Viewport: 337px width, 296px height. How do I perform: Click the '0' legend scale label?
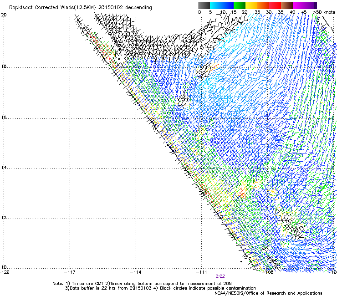click(199, 12)
